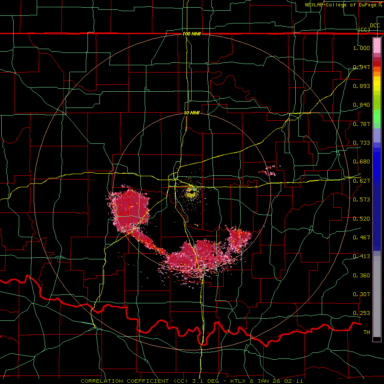Select the 0.520 scale value

(361, 219)
